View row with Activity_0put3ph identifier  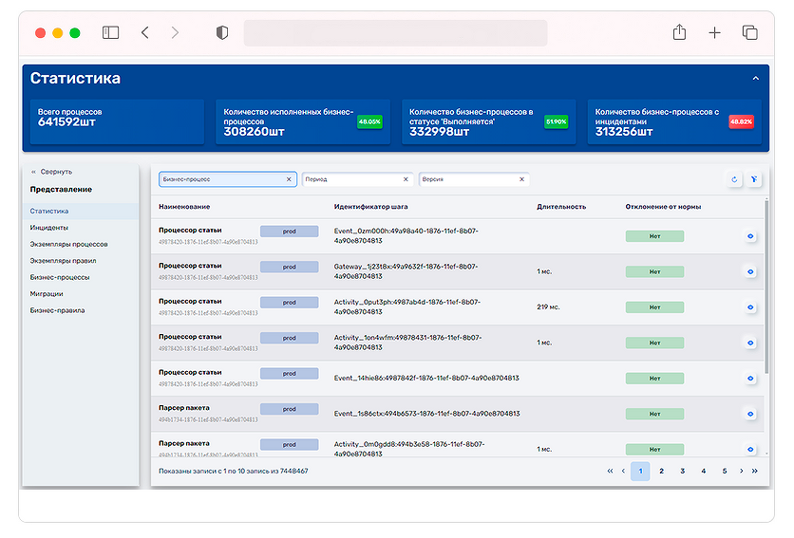(750, 307)
